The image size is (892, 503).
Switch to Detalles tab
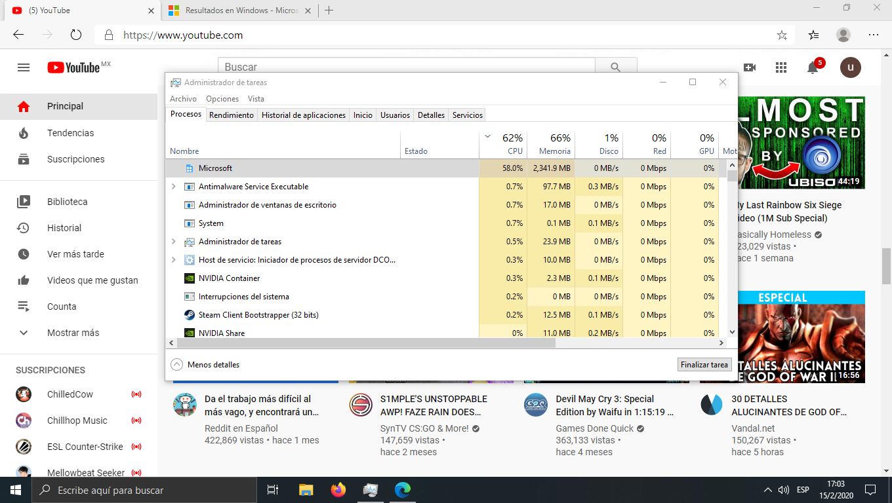pyautogui.click(x=431, y=115)
